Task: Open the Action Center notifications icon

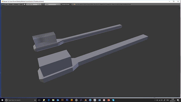Action: [178, 100]
